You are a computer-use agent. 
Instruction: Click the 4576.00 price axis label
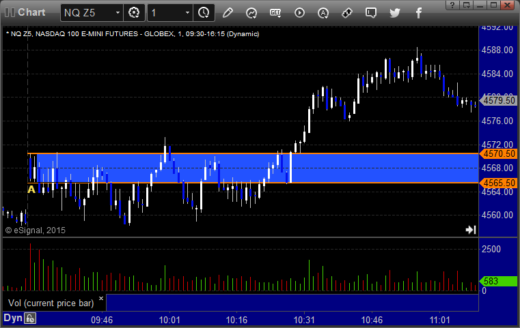point(497,121)
